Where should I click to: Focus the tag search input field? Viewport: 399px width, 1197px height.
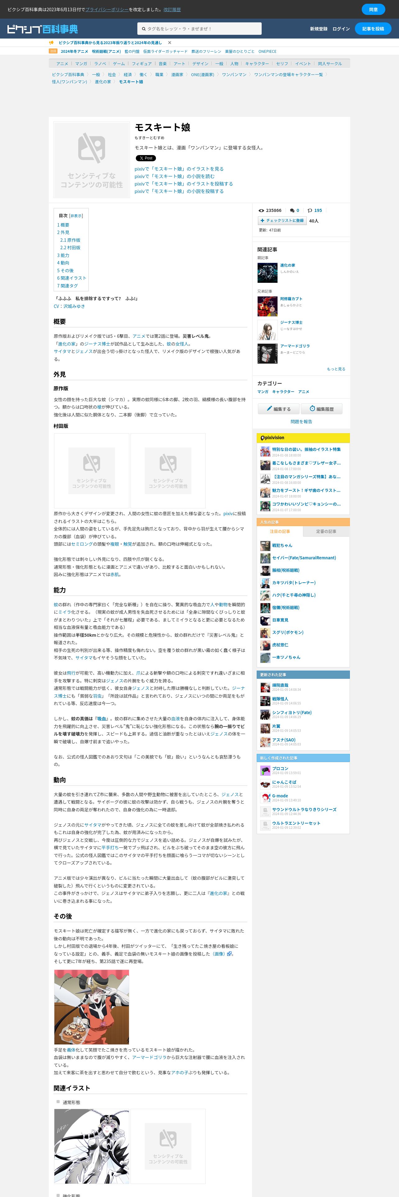click(x=199, y=29)
